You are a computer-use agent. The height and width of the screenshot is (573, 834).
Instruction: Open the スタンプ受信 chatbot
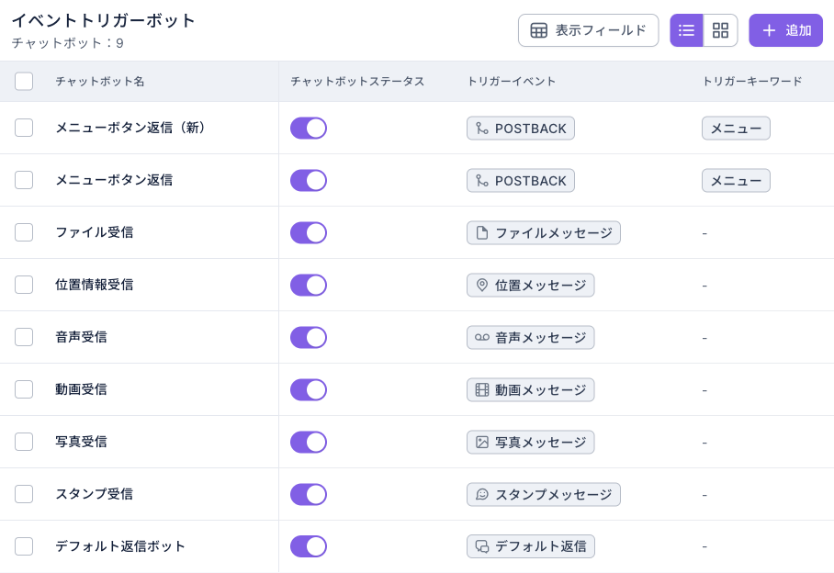pos(95,494)
